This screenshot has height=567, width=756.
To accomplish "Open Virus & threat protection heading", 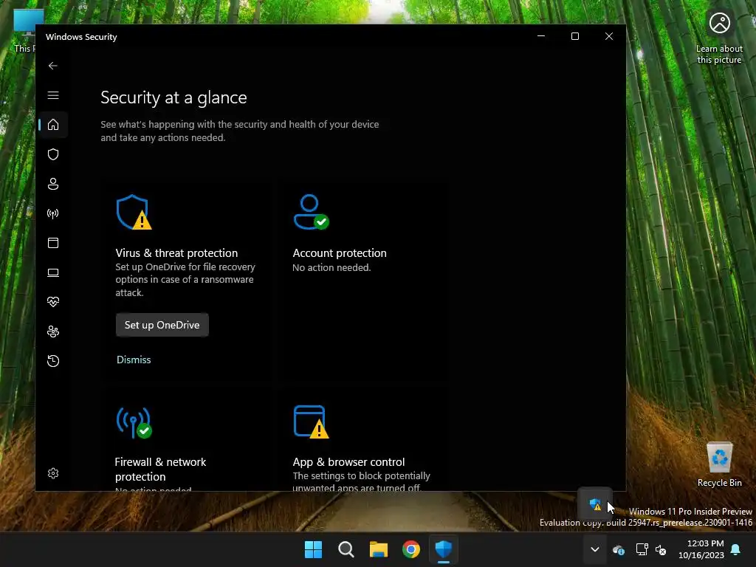I will pos(176,253).
